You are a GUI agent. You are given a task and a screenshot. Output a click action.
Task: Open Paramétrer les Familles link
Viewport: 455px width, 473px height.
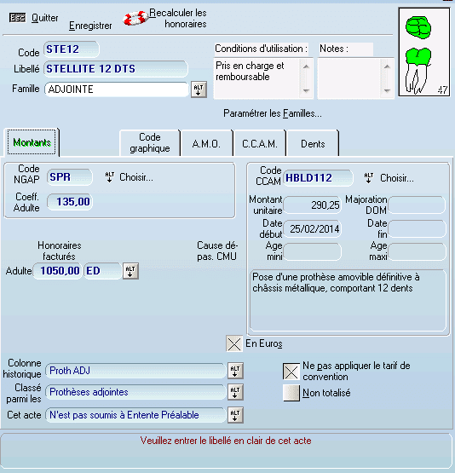[x=273, y=113]
